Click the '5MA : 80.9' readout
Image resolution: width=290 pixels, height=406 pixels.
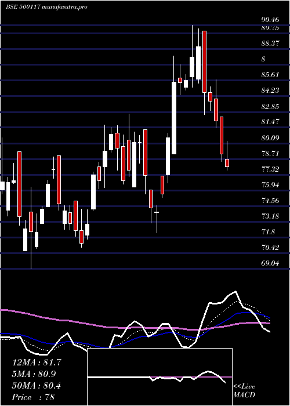point(34,374)
